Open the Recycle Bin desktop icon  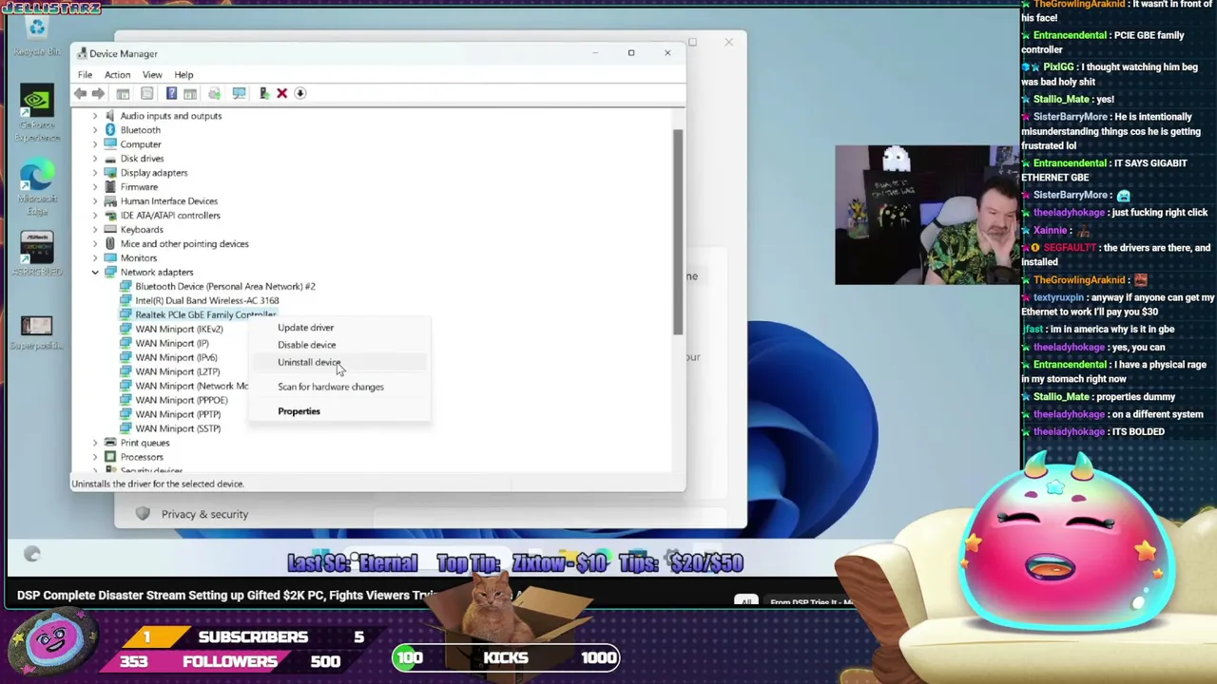coord(37,35)
